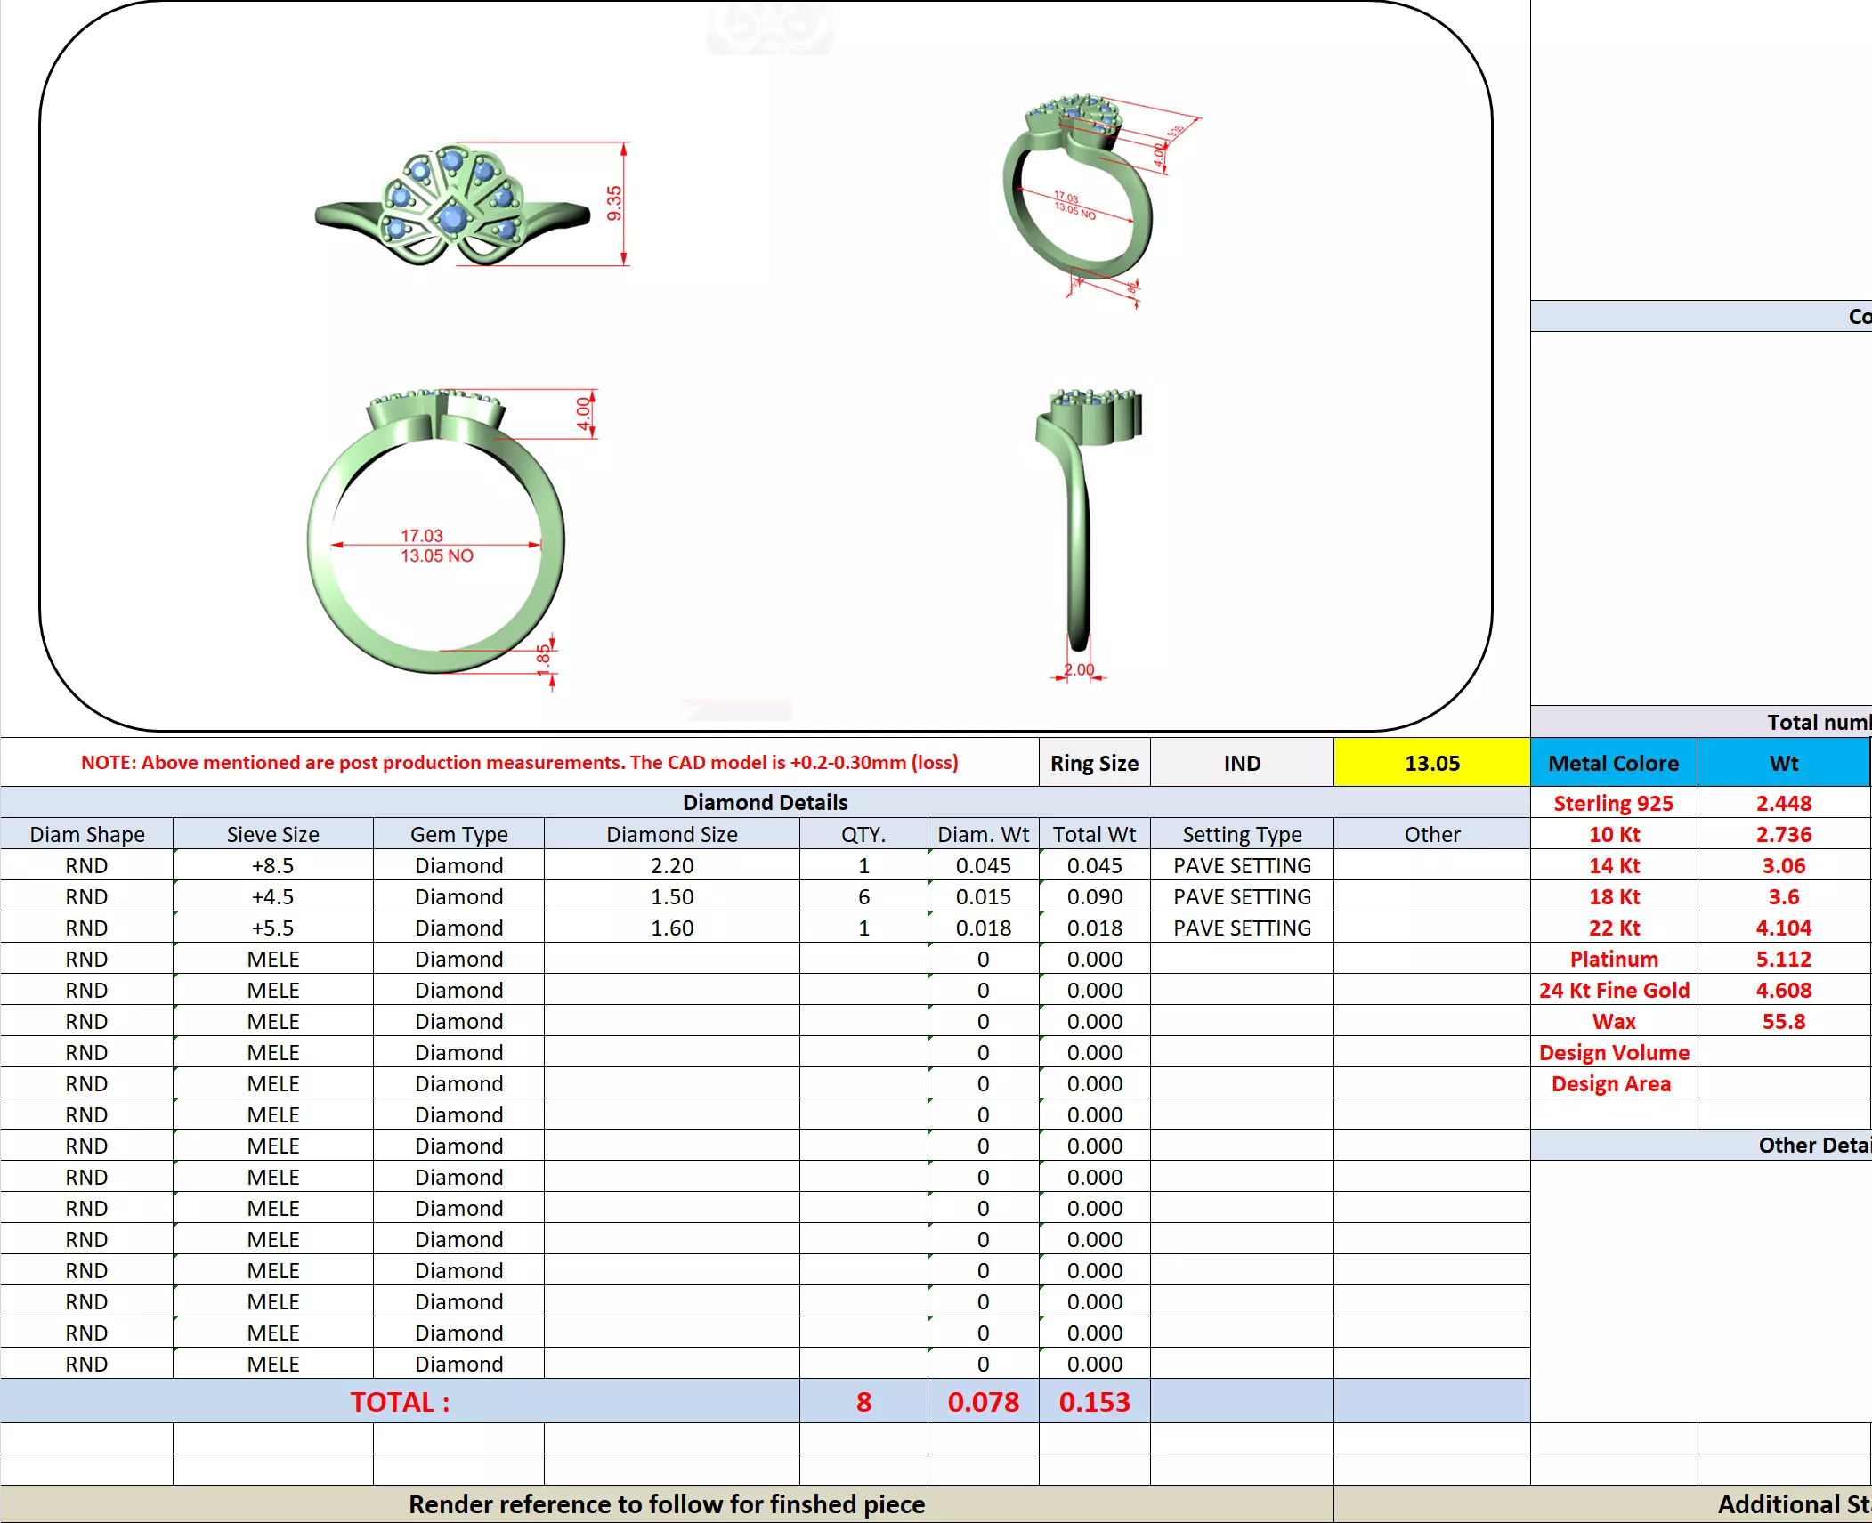Image resolution: width=1872 pixels, height=1523 pixels.
Task: Click the red production measurements note
Action: pyautogui.click(x=519, y=763)
